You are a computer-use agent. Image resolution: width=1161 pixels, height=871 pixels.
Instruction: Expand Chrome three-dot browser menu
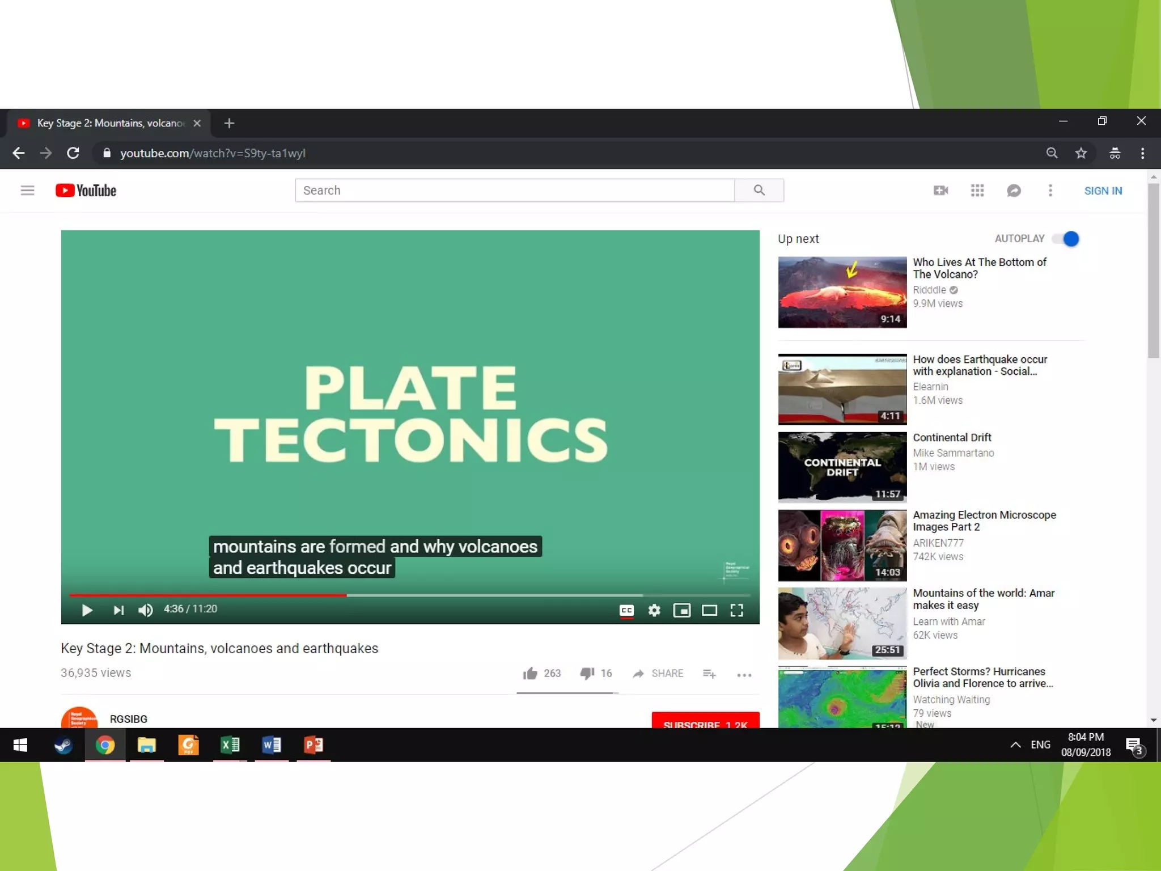[1142, 153]
